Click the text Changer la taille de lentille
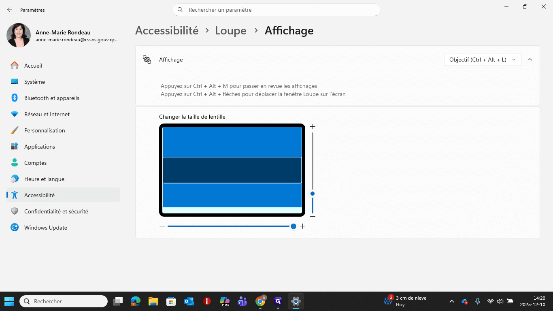The image size is (553, 311). pos(192,117)
